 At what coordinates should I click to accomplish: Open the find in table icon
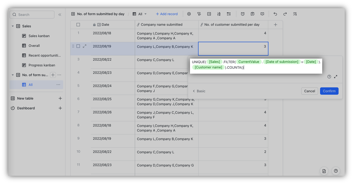(x=295, y=14)
